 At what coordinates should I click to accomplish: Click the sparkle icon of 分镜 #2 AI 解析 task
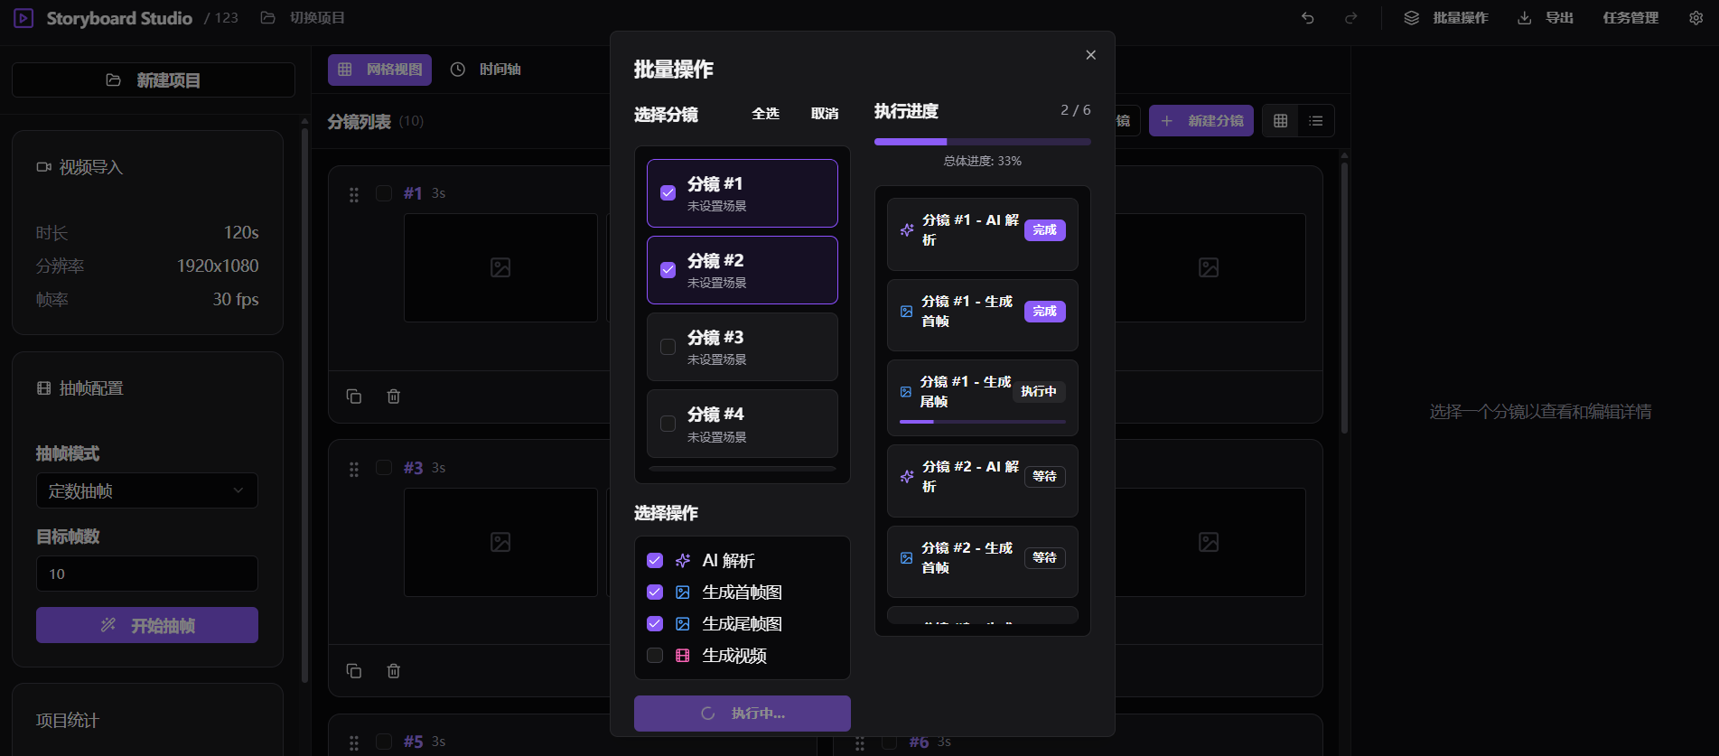tap(907, 477)
